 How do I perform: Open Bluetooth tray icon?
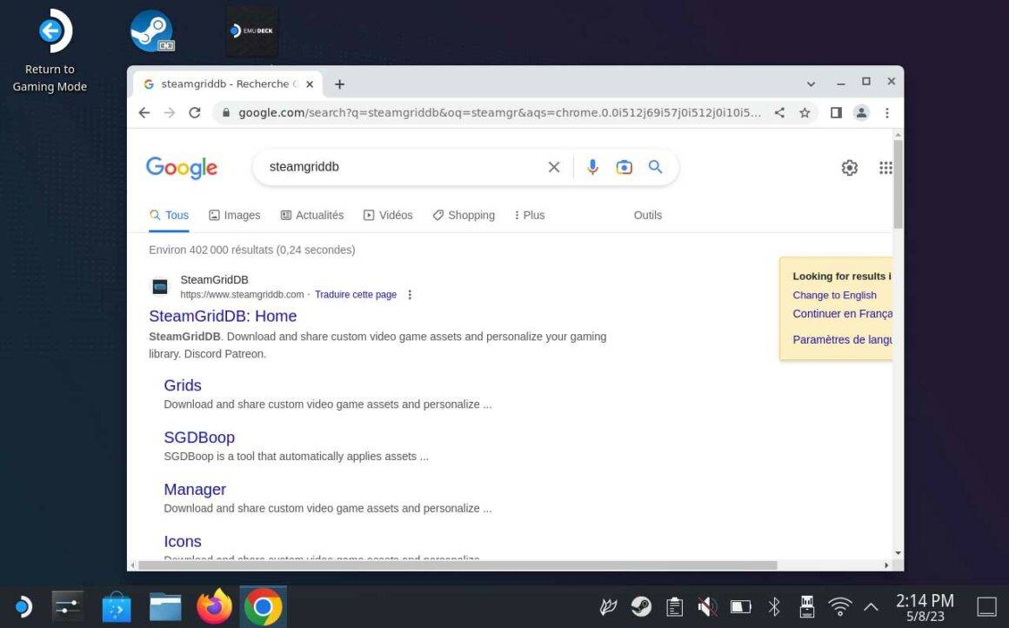(x=774, y=607)
